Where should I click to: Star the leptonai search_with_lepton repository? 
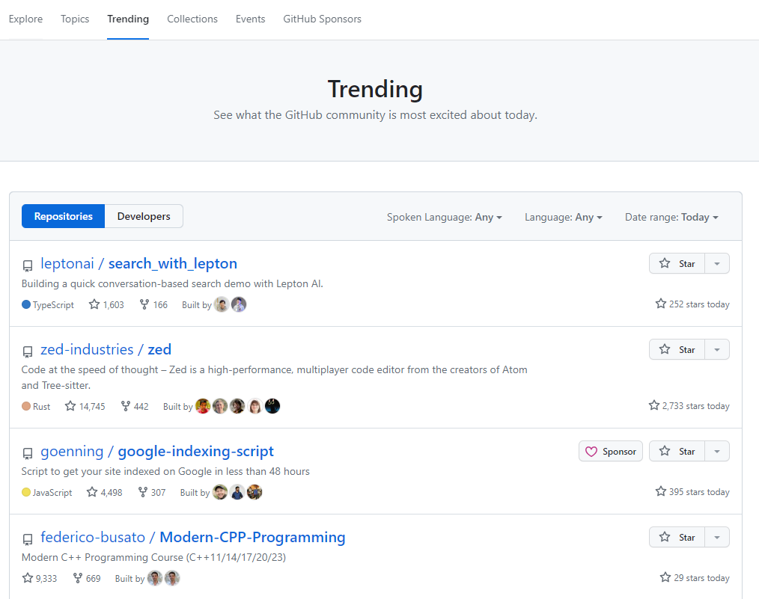(677, 264)
